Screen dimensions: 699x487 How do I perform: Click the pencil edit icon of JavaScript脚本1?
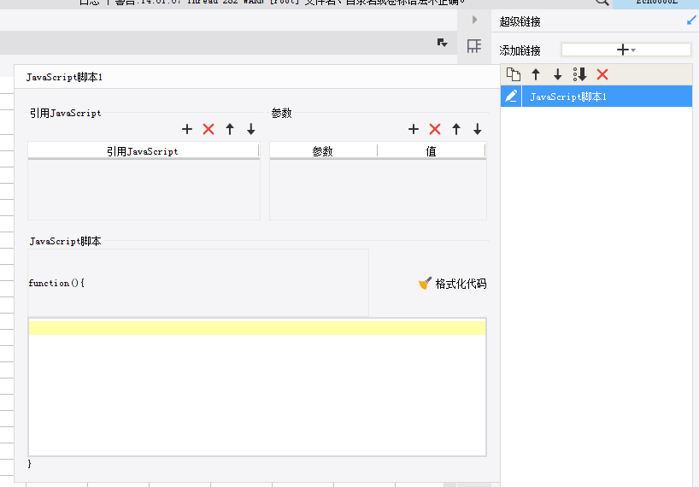511,97
